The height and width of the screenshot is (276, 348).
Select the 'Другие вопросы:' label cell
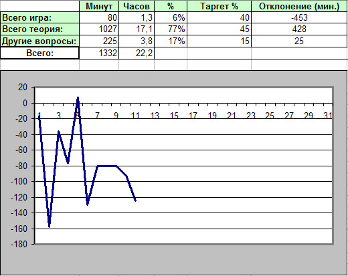pos(39,41)
